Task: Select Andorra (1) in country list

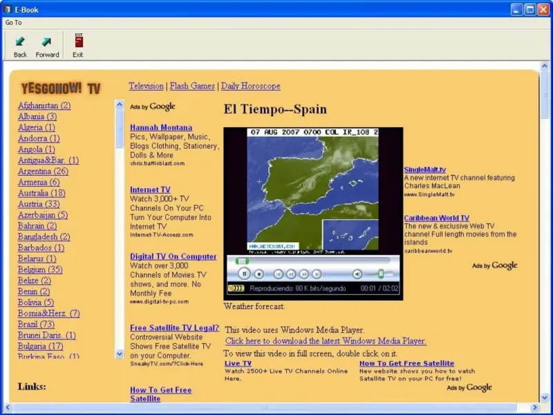Action: click(x=39, y=138)
